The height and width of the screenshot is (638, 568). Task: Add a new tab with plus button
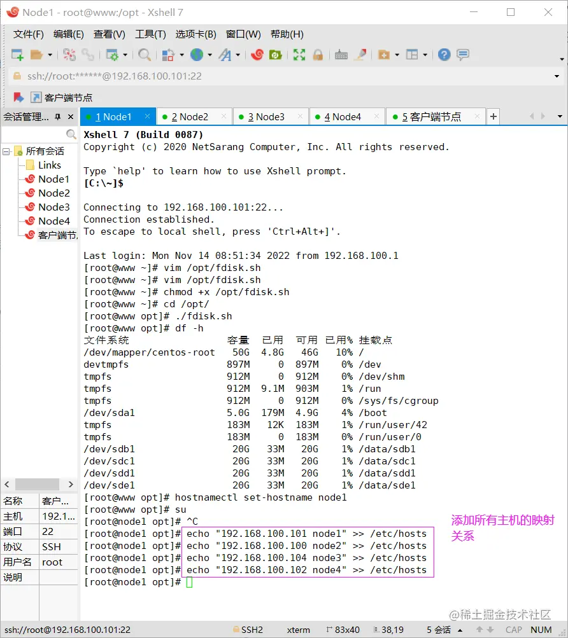(493, 117)
